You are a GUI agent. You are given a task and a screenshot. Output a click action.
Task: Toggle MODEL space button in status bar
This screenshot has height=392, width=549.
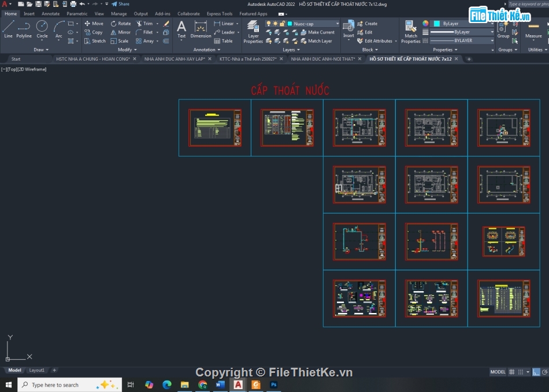point(498,372)
